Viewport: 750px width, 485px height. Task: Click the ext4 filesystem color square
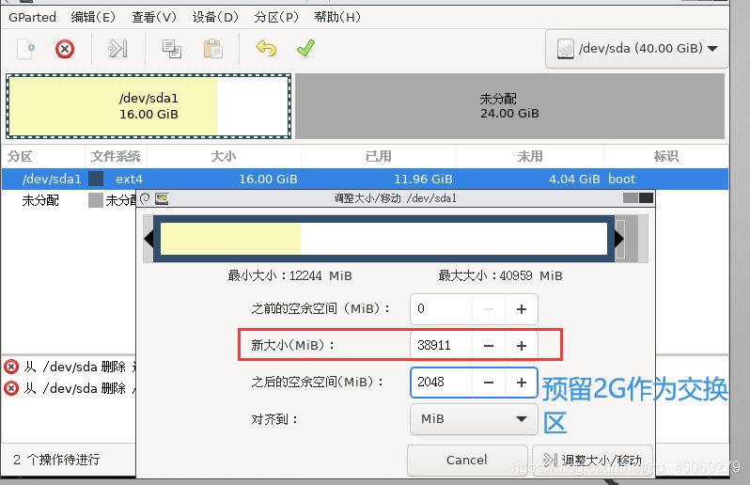point(96,179)
